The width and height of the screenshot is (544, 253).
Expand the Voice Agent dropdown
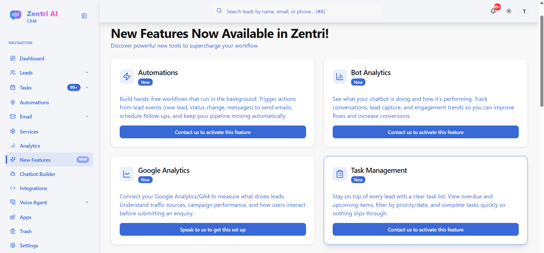(87, 202)
